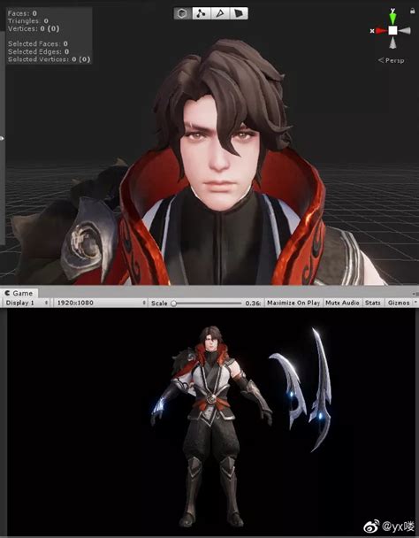Image resolution: width=419 pixels, height=538 pixels.
Task: Click the red X axis gizmo cone
Action: pos(381,31)
